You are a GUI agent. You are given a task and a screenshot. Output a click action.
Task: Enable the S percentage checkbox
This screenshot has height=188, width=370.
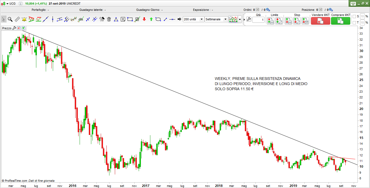pos(354,17)
